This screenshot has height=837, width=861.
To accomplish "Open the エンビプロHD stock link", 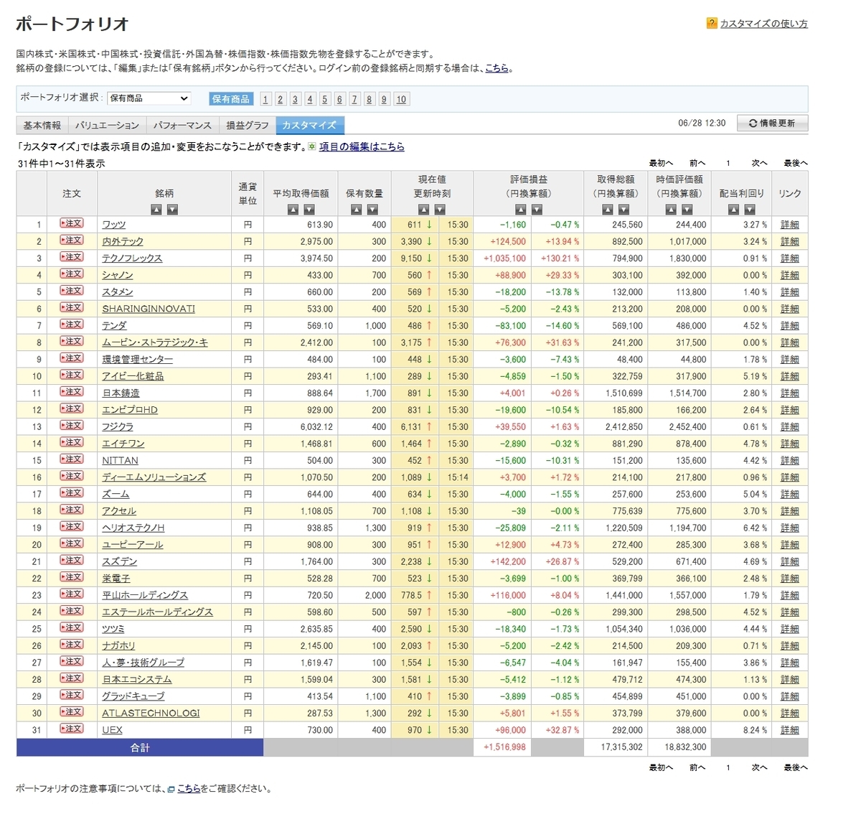I will 130,410.
